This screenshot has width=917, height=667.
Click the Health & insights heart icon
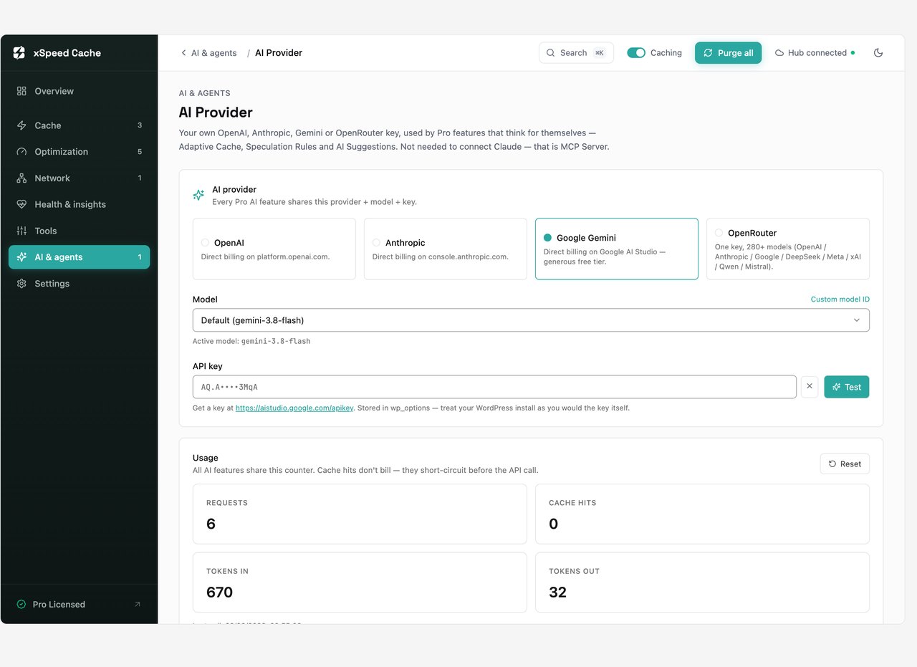(21, 204)
